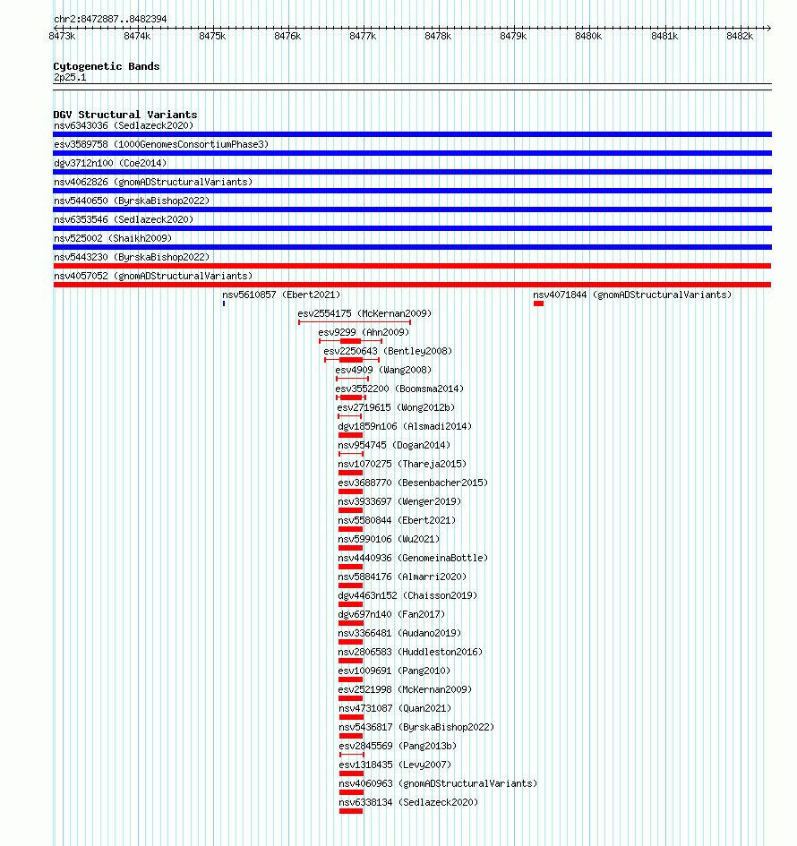Select esv2521998 (McKernan2009) label
The height and width of the screenshot is (846, 797).
[x=405, y=690]
